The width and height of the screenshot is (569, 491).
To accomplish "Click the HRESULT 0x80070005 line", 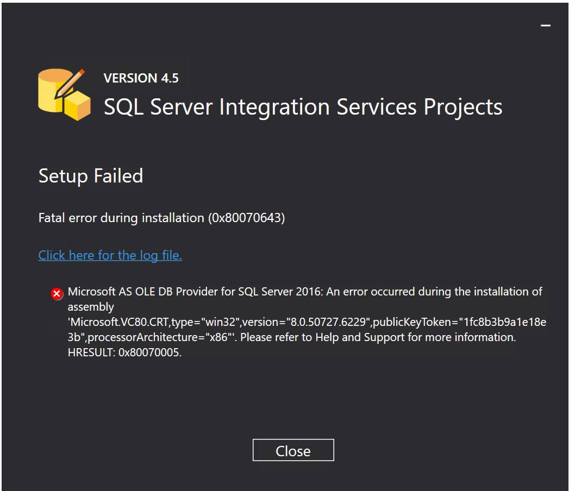I will 124,352.
